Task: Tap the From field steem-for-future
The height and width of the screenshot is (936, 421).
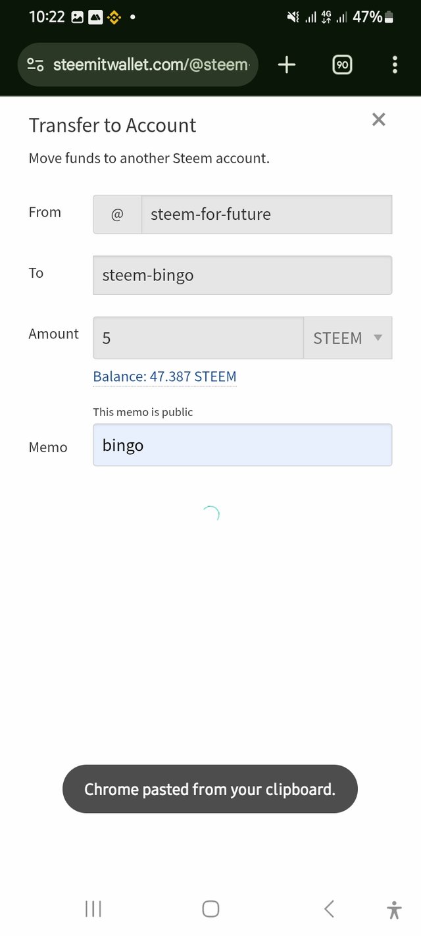Action: [266, 214]
